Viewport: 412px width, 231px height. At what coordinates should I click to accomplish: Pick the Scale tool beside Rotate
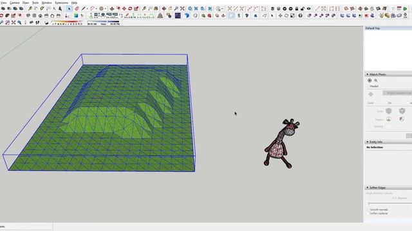tap(136, 8)
